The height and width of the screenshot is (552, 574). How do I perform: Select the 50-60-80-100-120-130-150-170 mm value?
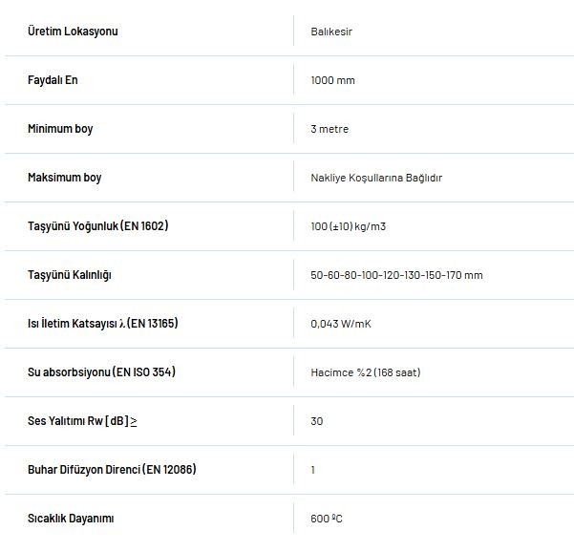(x=396, y=275)
